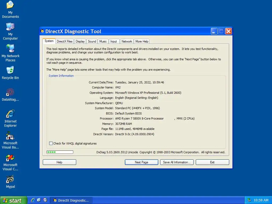This screenshot has width=272, height=204.
Task: Click Save All Information button
Action: tap(177, 162)
